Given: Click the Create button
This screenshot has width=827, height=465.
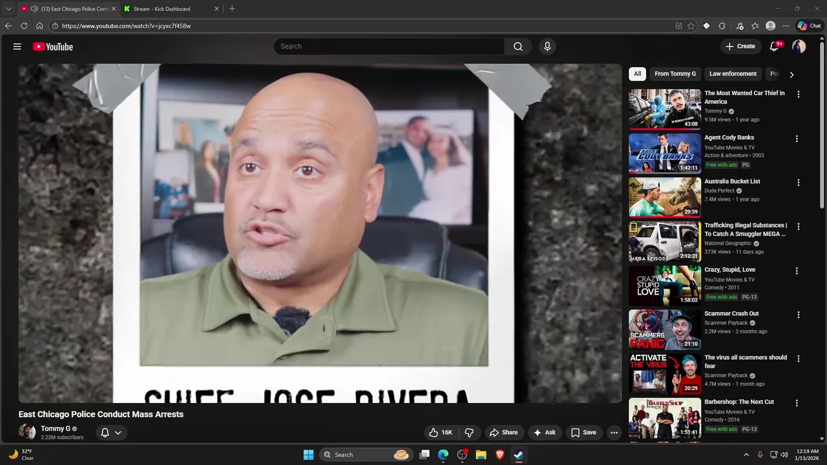Looking at the screenshot, I should tap(740, 46).
